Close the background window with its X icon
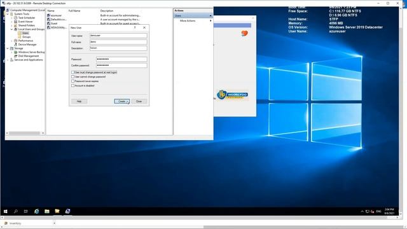This screenshot has height=229, width=407. point(253,18)
